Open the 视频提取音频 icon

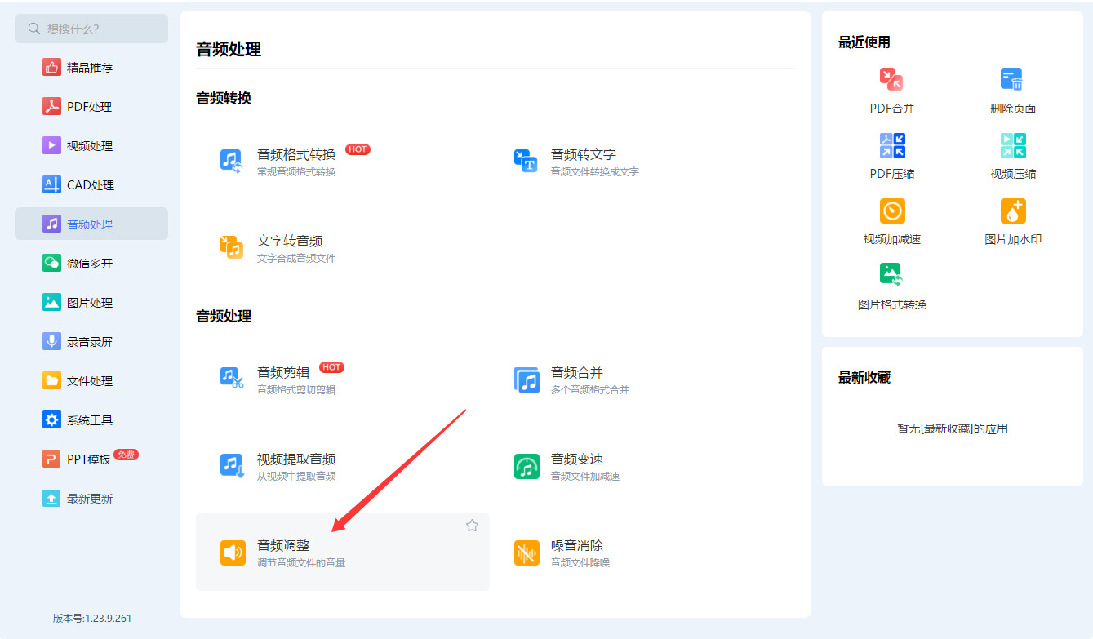click(x=232, y=466)
